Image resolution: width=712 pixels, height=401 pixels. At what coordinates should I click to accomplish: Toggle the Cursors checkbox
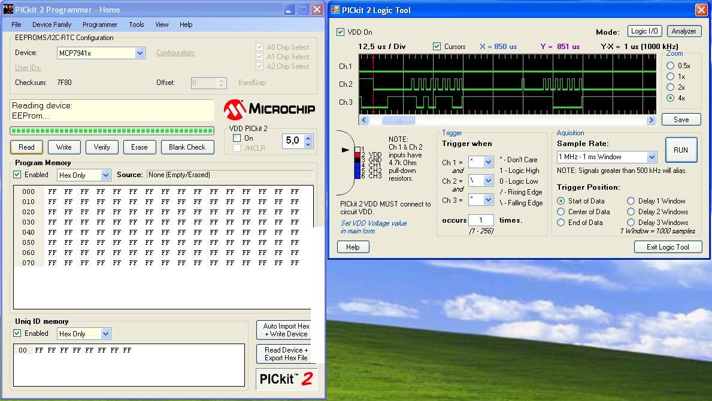437,46
